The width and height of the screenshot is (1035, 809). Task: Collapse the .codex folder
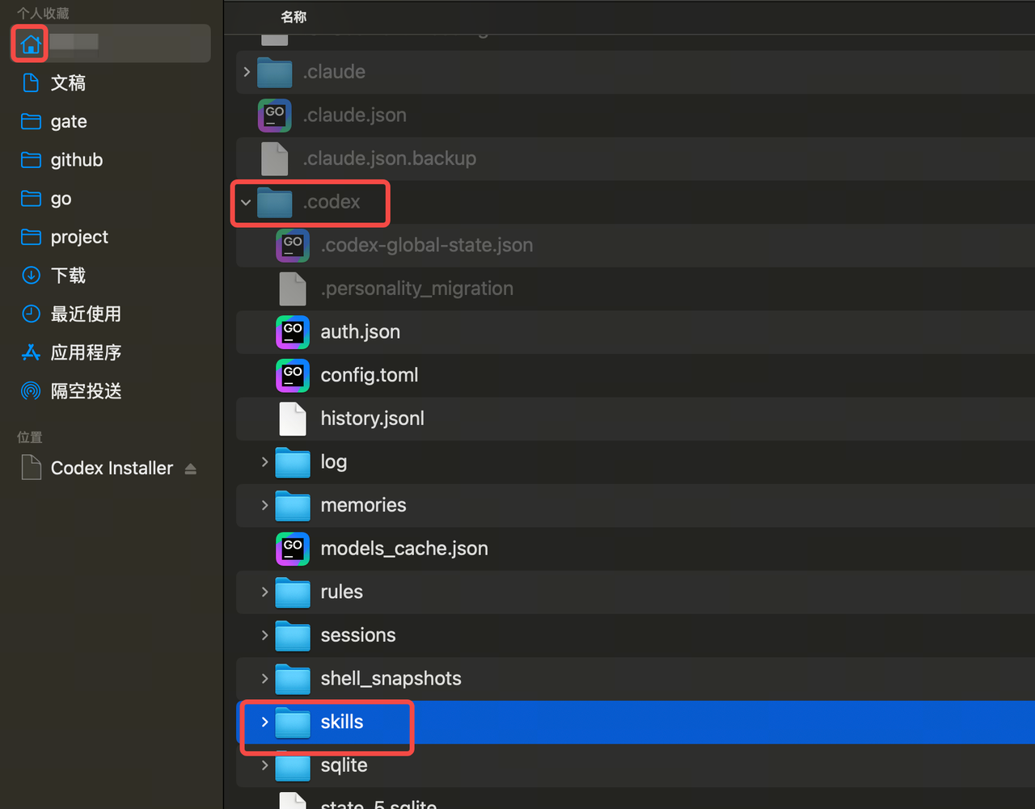pos(246,202)
